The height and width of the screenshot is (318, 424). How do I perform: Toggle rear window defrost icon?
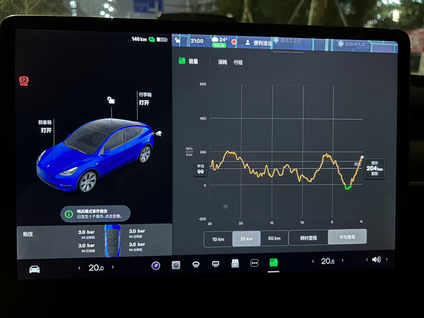[215, 264]
